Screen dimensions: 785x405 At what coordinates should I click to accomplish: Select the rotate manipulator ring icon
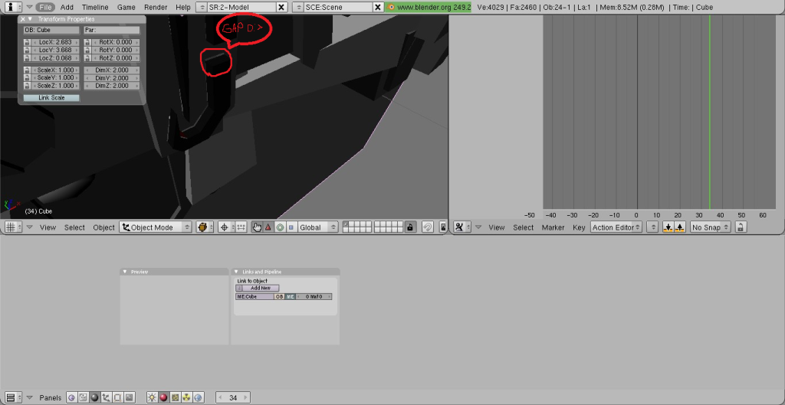click(x=280, y=227)
